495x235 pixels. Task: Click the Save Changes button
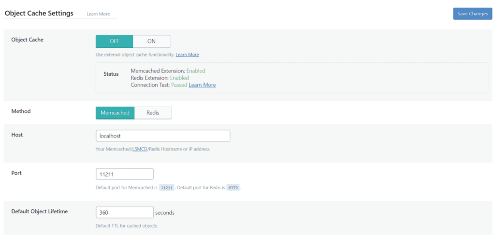pyautogui.click(x=472, y=14)
